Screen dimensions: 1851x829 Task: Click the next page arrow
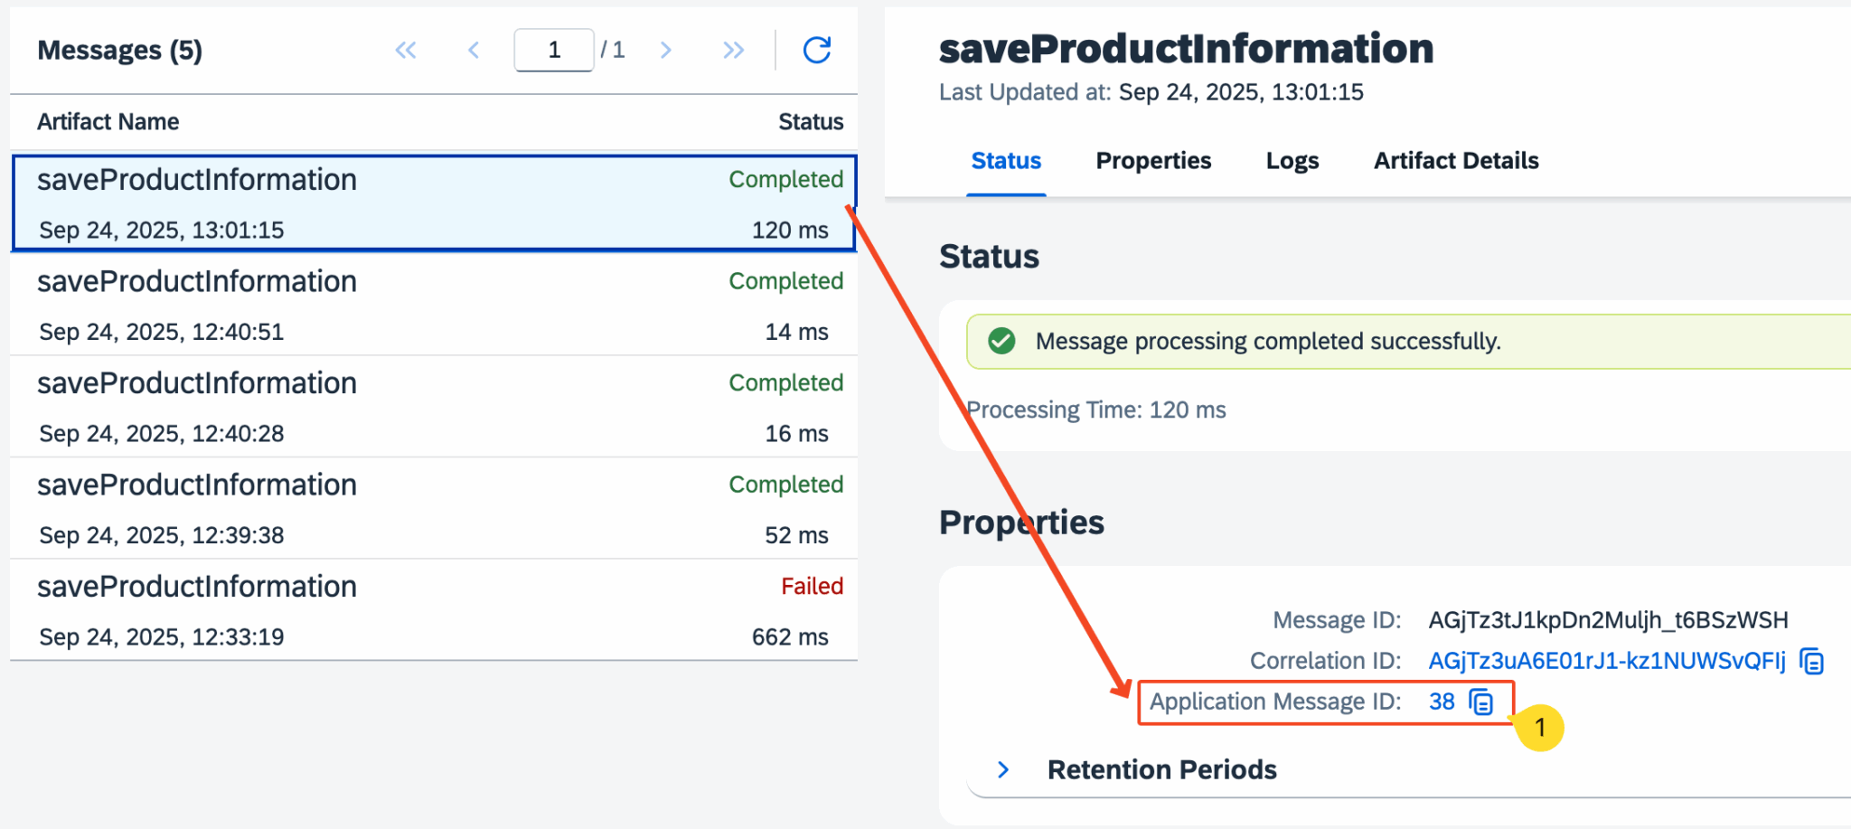[x=666, y=50]
